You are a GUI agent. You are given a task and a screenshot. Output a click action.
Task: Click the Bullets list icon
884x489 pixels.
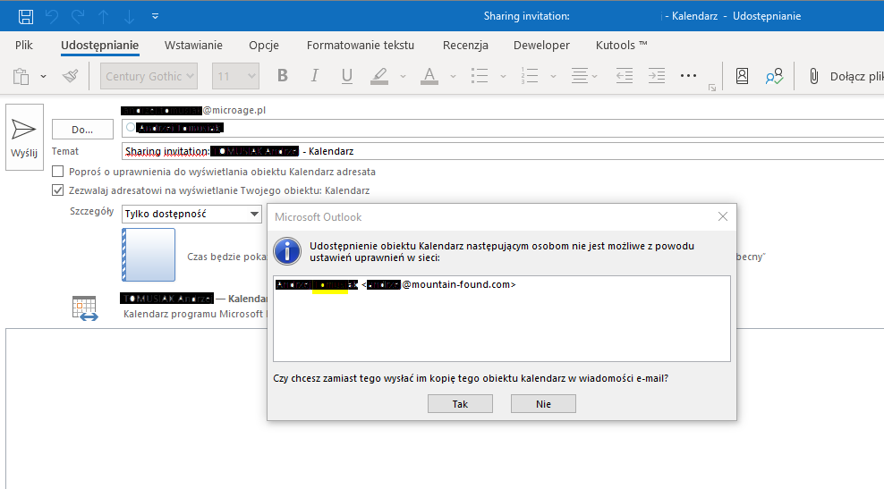pyautogui.click(x=480, y=75)
